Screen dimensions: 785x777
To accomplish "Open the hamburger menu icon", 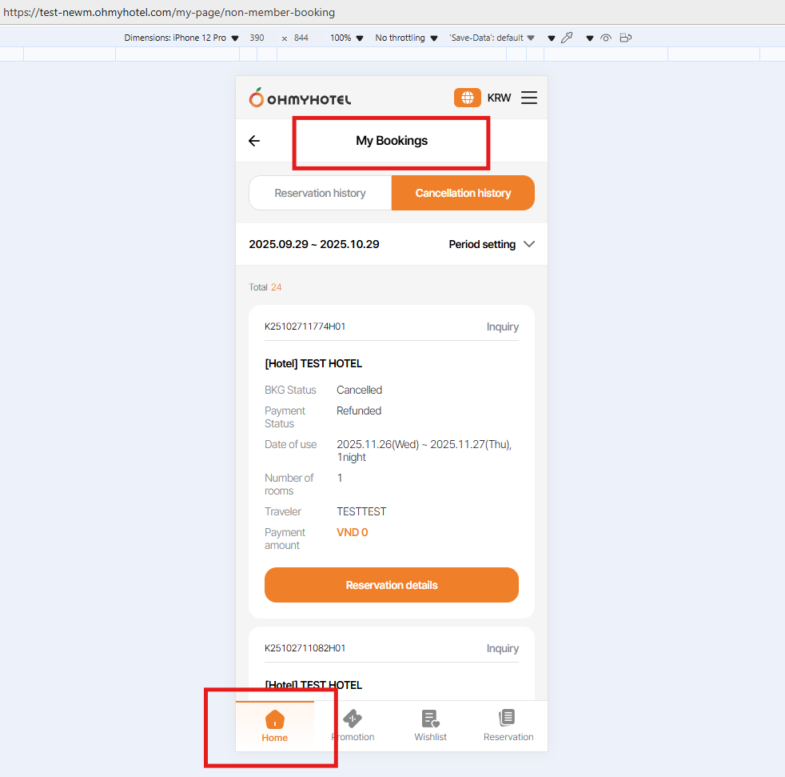I will [529, 98].
